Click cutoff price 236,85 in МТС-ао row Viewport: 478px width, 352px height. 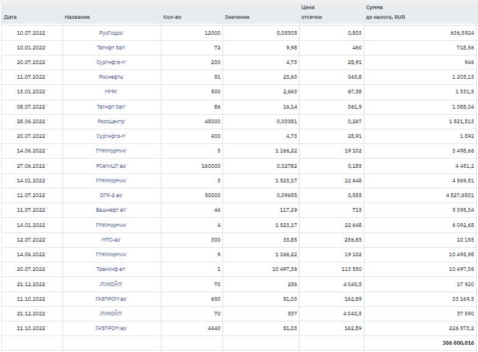353,240
